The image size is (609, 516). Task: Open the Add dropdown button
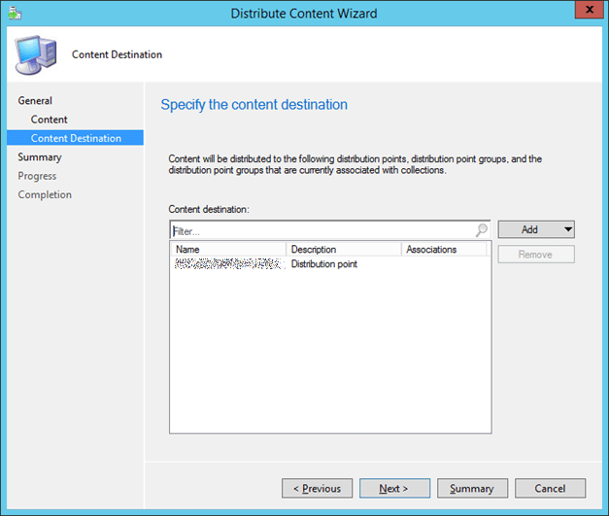coord(536,229)
